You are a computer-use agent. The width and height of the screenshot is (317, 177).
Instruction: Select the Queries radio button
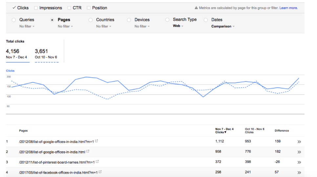click(14, 20)
